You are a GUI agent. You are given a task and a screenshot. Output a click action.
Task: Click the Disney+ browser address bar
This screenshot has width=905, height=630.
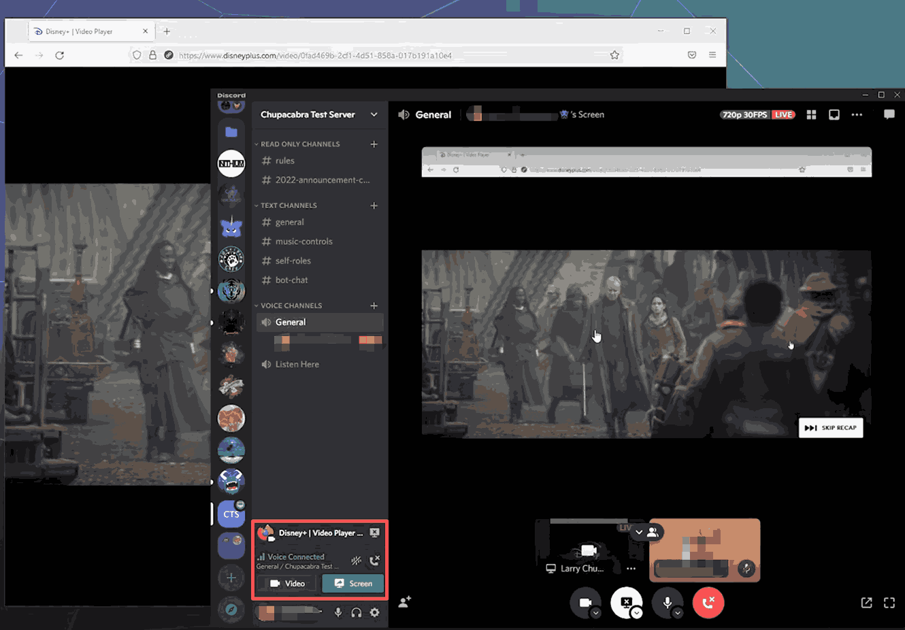tap(374, 55)
